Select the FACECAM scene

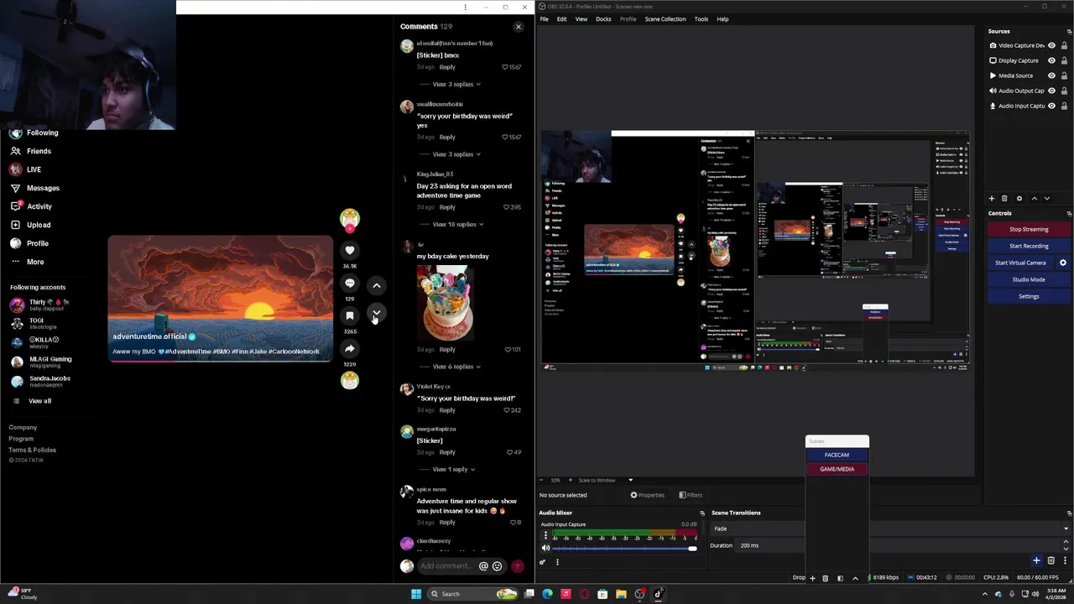coord(837,455)
